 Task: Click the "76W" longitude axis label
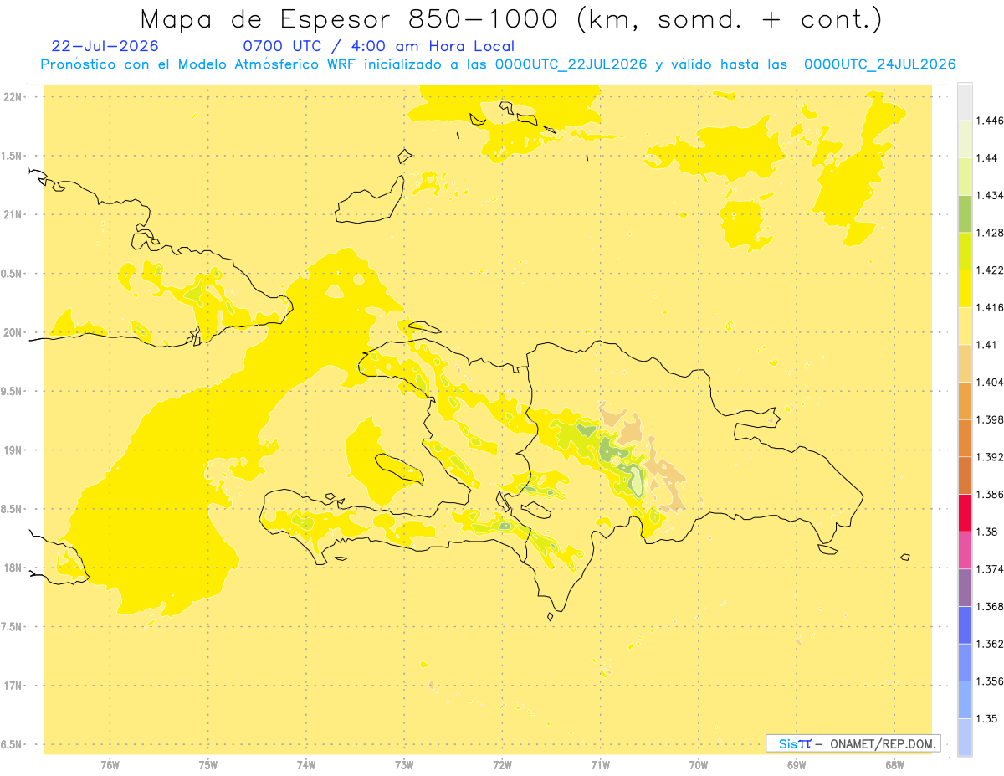[110, 764]
